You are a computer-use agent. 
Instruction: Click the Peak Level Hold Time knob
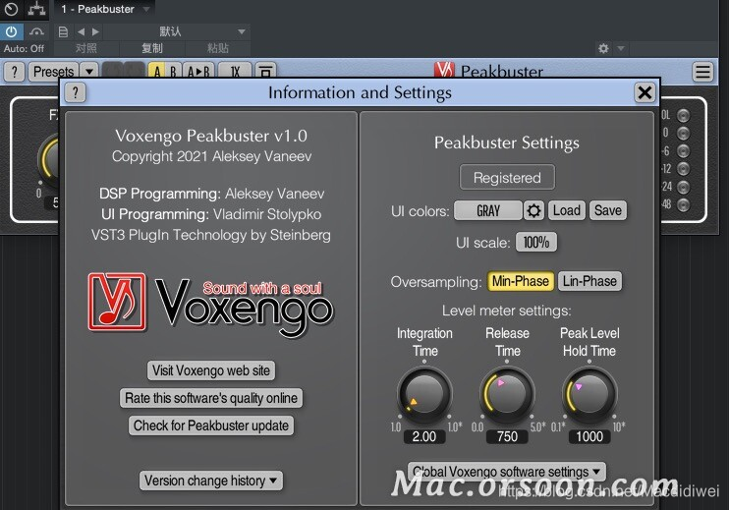coord(589,394)
